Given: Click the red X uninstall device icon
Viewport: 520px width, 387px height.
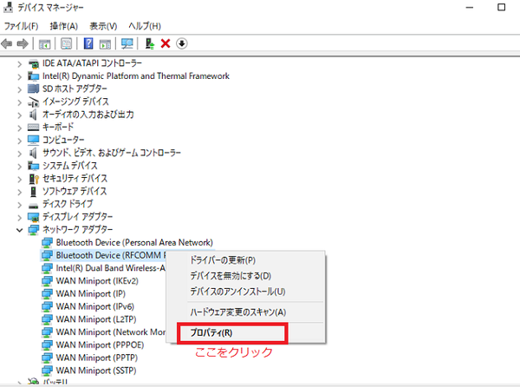Looking at the screenshot, I should click(166, 43).
